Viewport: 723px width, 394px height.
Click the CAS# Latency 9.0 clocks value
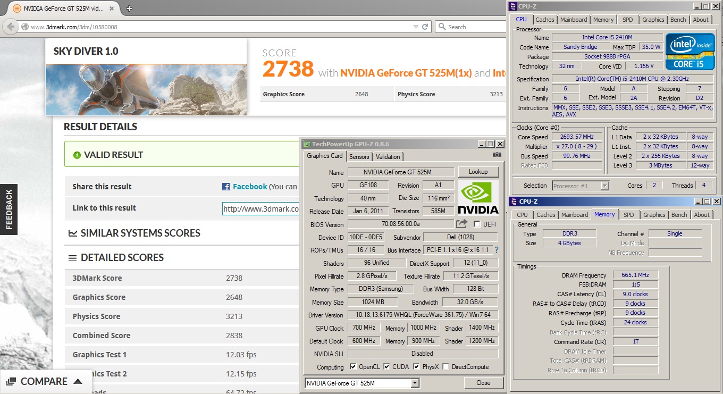(x=635, y=294)
